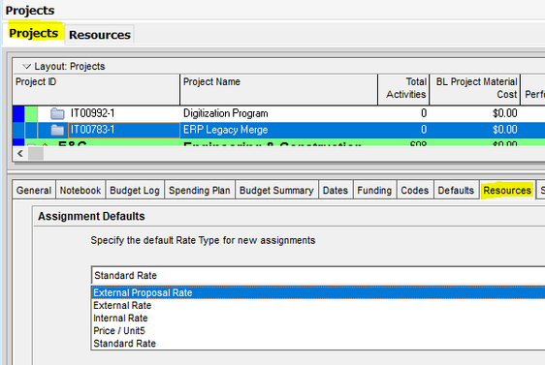Image resolution: width=545 pixels, height=365 pixels.
Task: Click the horizontal scrollbar thumb
Action: click(x=36, y=153)
